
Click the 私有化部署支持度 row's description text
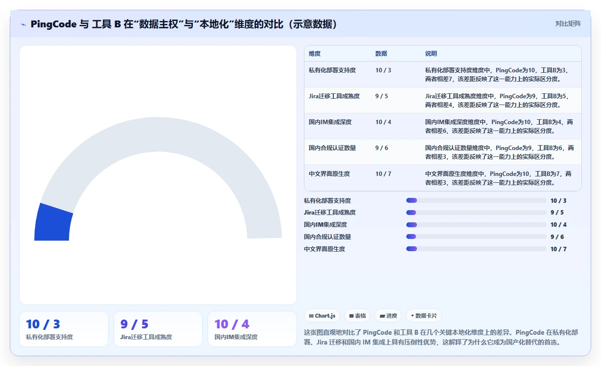[x=497, y=74]
